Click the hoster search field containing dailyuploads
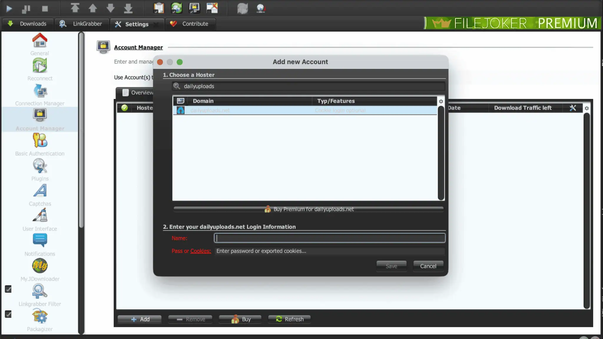The image size is (603, 339). pyautogui.click(x=309, y=86)
